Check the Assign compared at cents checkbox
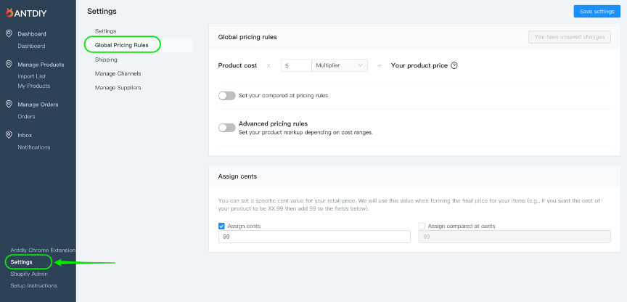Viewport: 627px width, 302px height. [x=422, y=226]
